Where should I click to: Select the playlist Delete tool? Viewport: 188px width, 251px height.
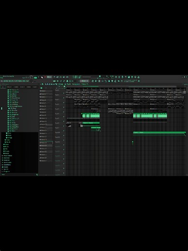(49, 84)
